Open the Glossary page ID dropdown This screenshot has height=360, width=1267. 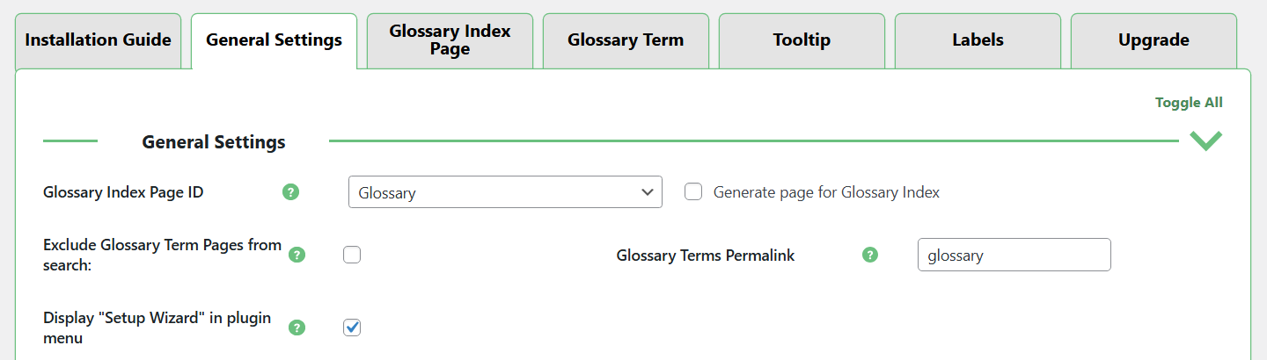pyautogui.click(x=505, y=192)
